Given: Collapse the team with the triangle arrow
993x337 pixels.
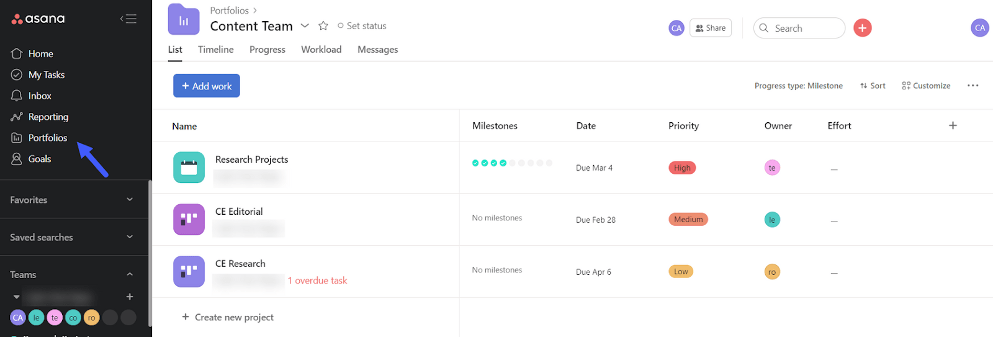Looking at the screenshot, I should [17, 297].
